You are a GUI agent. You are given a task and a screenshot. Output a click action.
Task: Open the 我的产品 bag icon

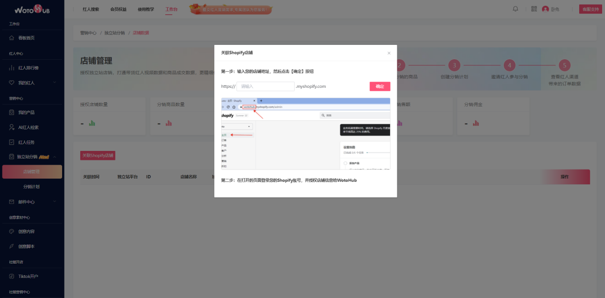pos(12,112)
